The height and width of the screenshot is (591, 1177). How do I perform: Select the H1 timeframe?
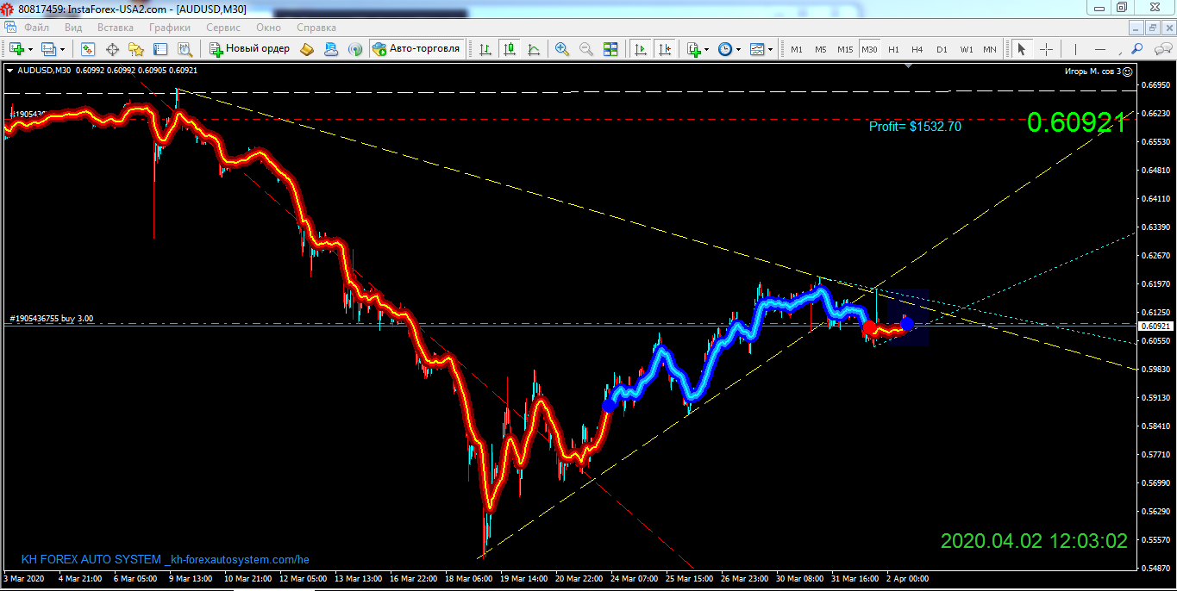pos(893,49)
